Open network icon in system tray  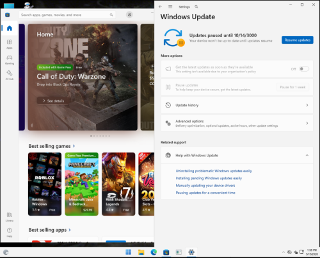click(301, 252)
